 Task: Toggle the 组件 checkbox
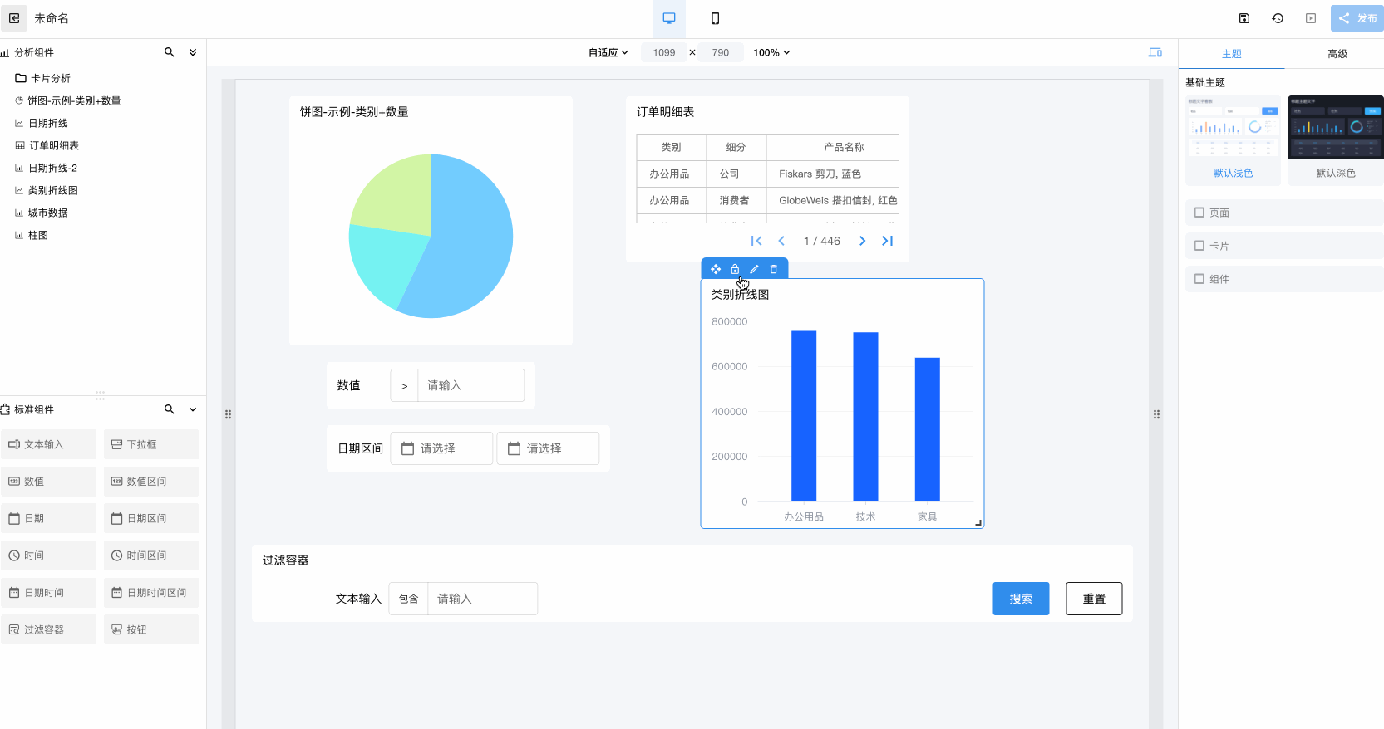pyautogui.click(x=1199, y=279)
